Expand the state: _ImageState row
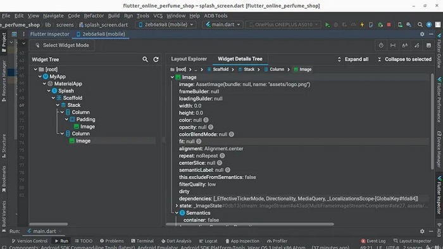The width and height of the screenshot is (443, 249). 177,206
